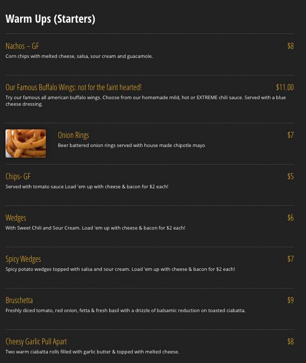This screenshot has width=306, height=363.
Task: Select the Chips- GF item title
Action: [18, 176]
